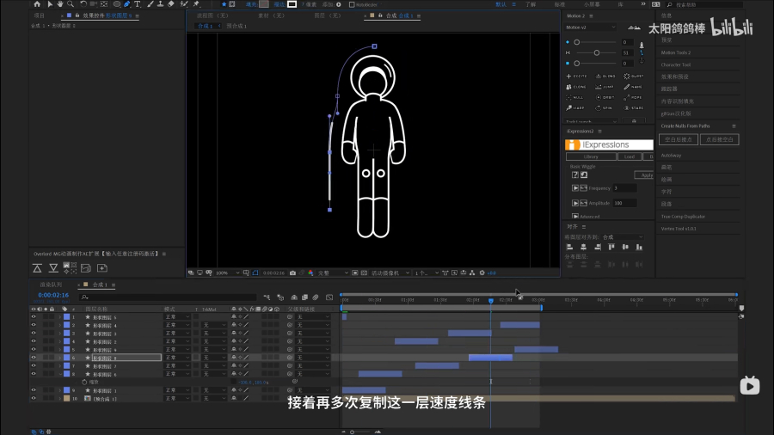Open TrkMat dropdown for layer 2
The width and height of the screenshot is (774, 435).
click(x=214, y=325)
